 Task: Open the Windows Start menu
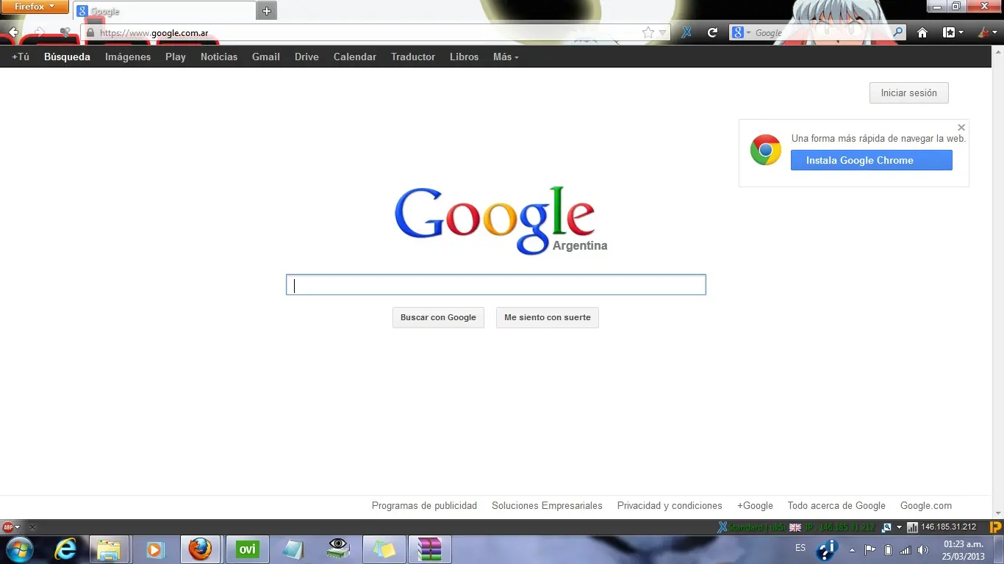click(20, 549)
